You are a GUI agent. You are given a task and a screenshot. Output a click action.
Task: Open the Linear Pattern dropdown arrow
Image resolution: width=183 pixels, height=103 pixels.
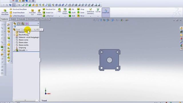65,16
